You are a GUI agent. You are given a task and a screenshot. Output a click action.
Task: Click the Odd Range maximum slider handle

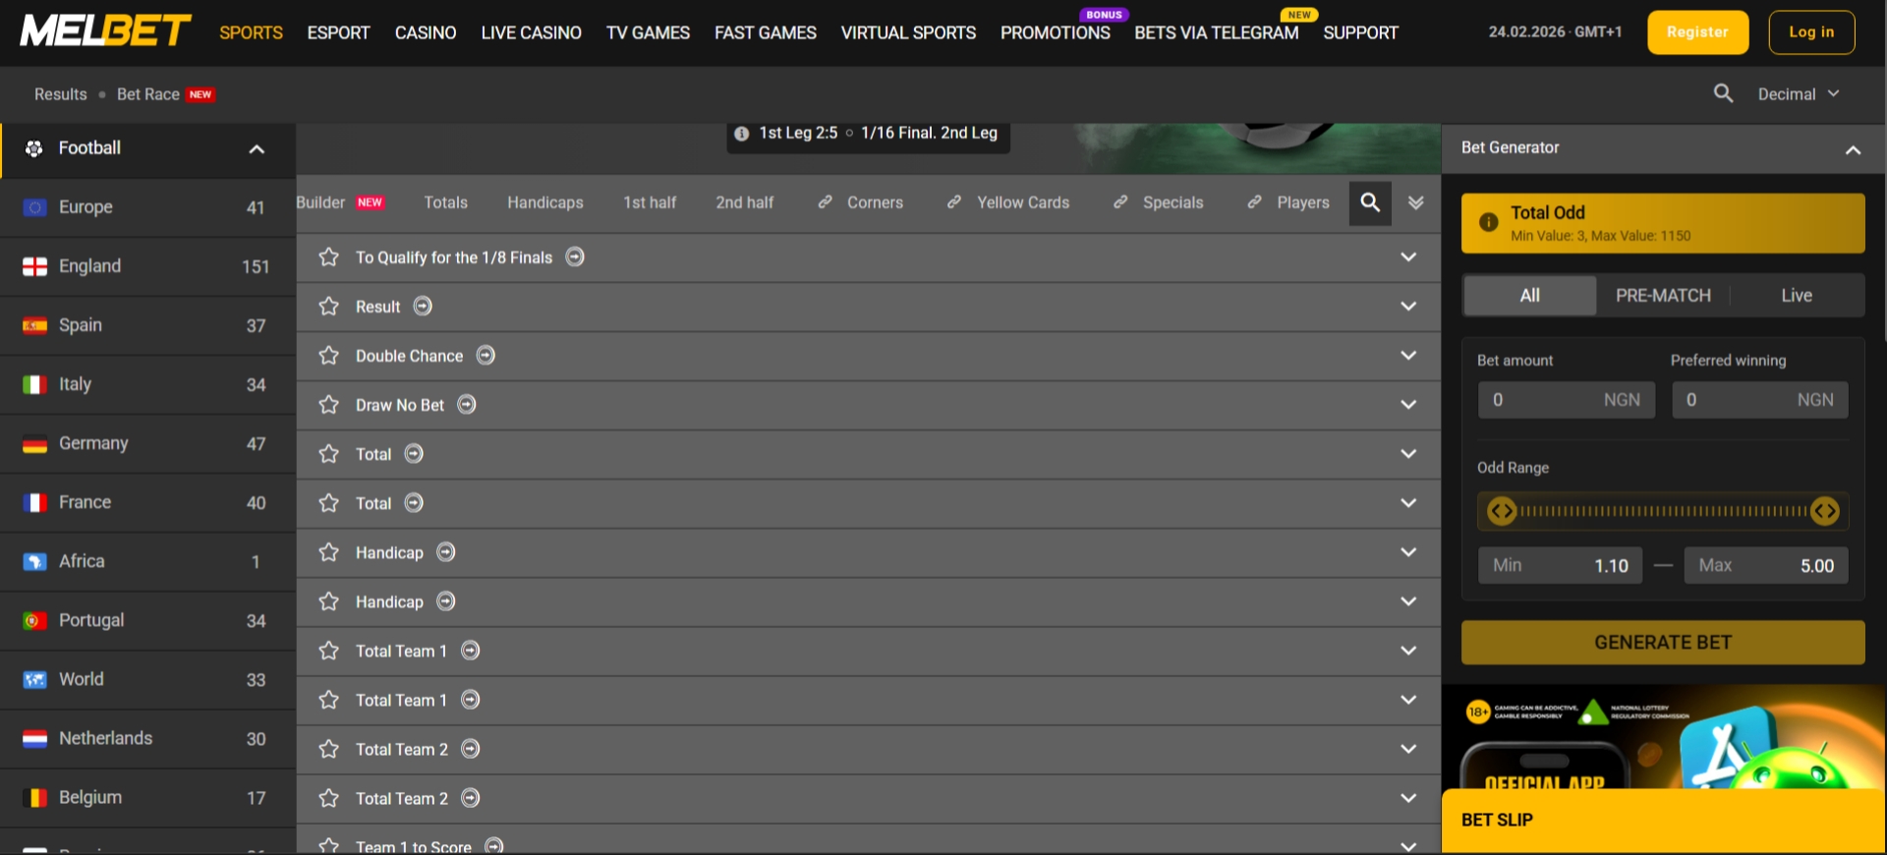point(1825,511)
